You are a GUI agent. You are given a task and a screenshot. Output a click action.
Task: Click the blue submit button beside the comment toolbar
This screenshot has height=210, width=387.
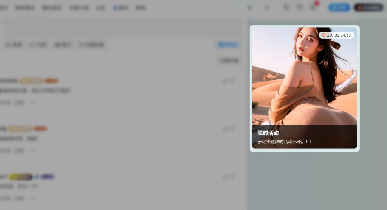pyautogui.click(x=228, y=45)
